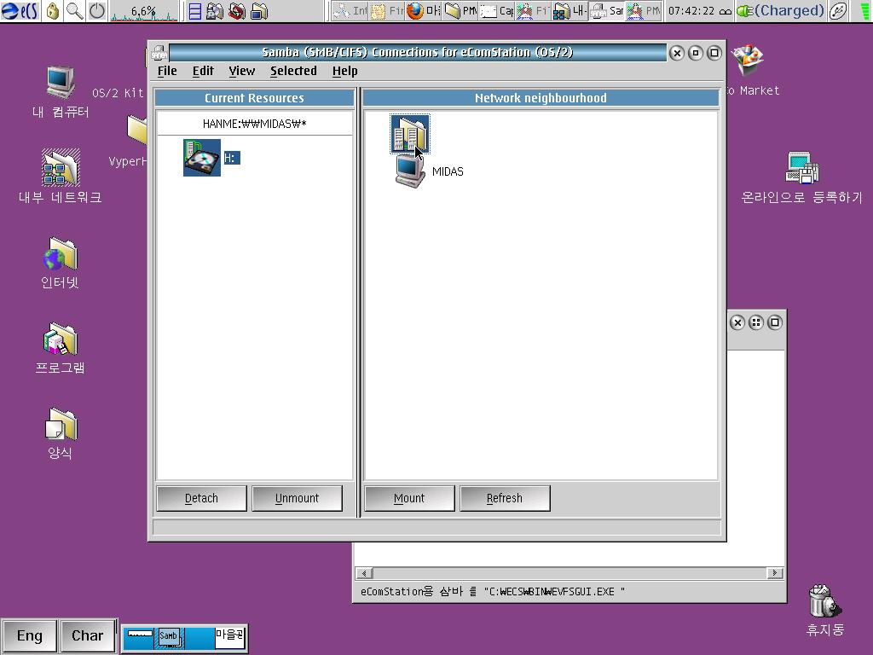Select the MIDAS label in Network neighbourhood
Viewport: 873px width, 655px height.
(x=448, y=171)
